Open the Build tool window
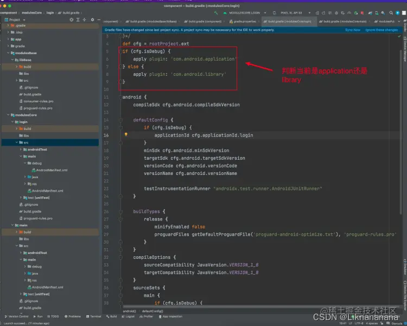 [112, 316]
